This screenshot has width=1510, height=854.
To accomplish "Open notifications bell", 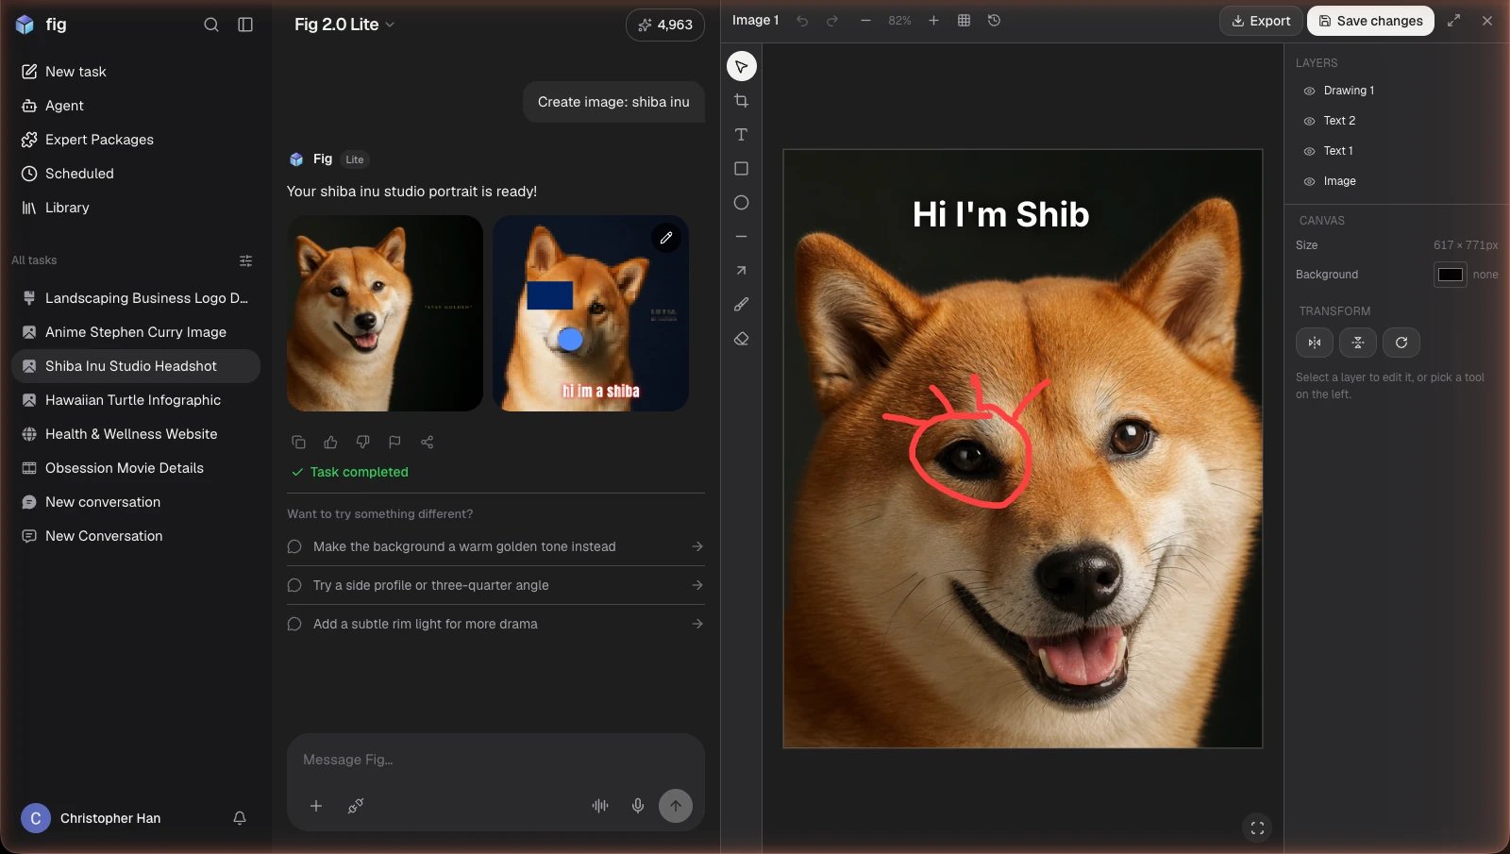I will [x=240, y=818].
